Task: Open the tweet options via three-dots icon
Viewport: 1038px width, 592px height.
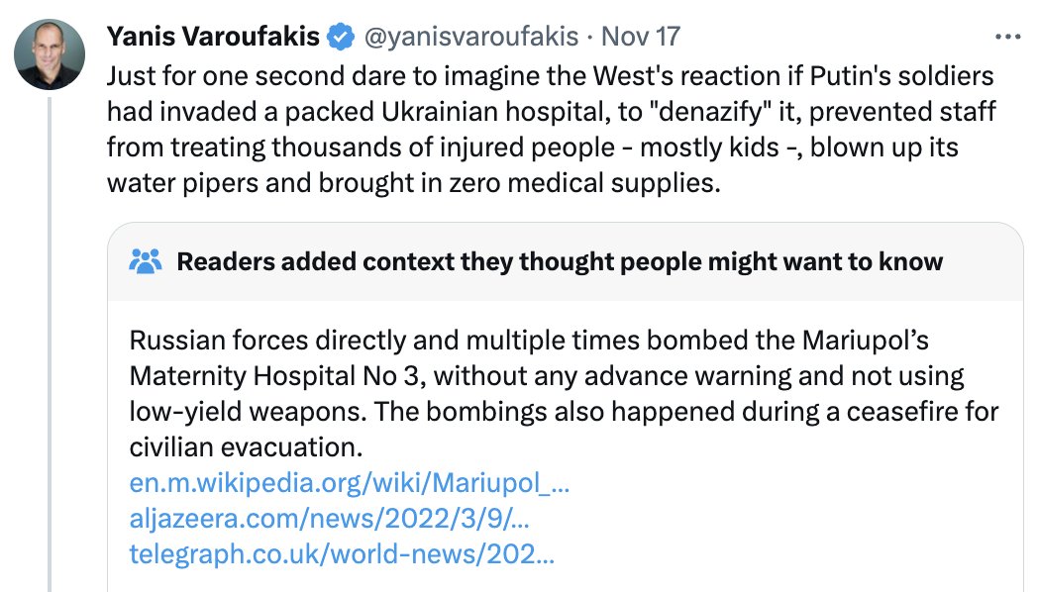Action: click(1008, 36)
